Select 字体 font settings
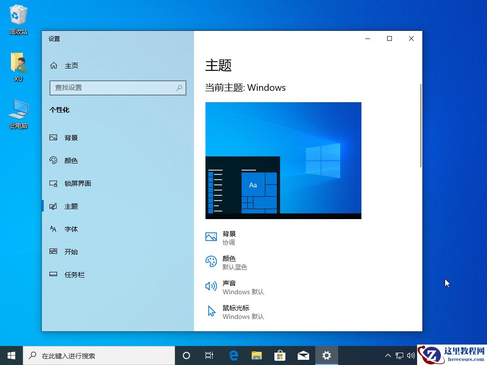This screenshot has width=487, height=365. [x=70, y=229]
